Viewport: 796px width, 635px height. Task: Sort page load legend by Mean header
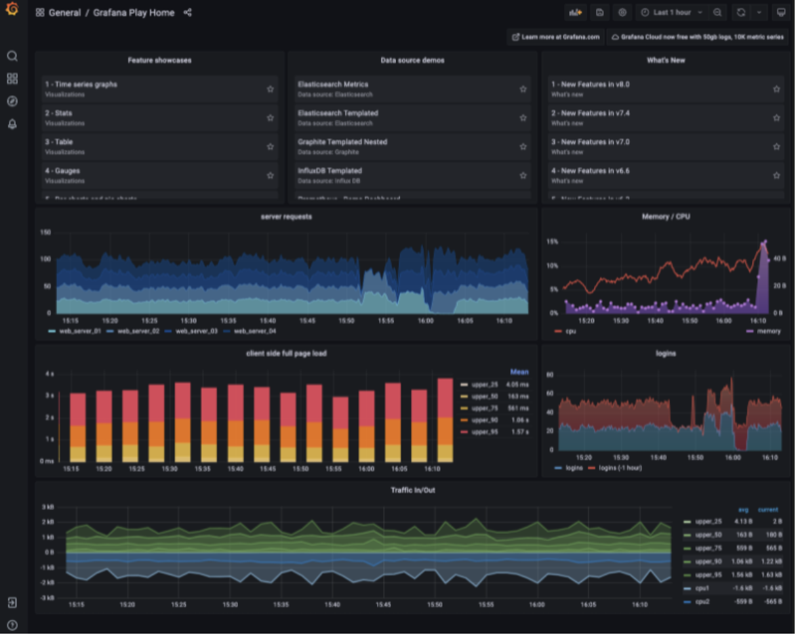pos(519,372)
